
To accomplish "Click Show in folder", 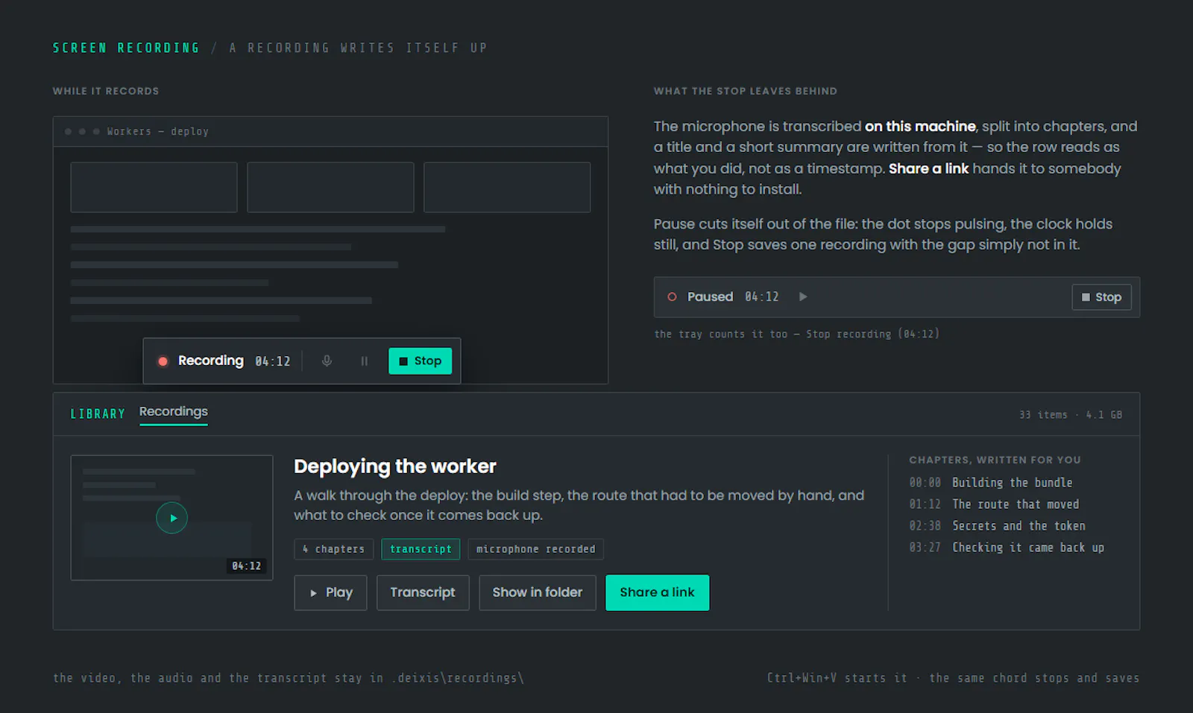I will coord(538,592).
